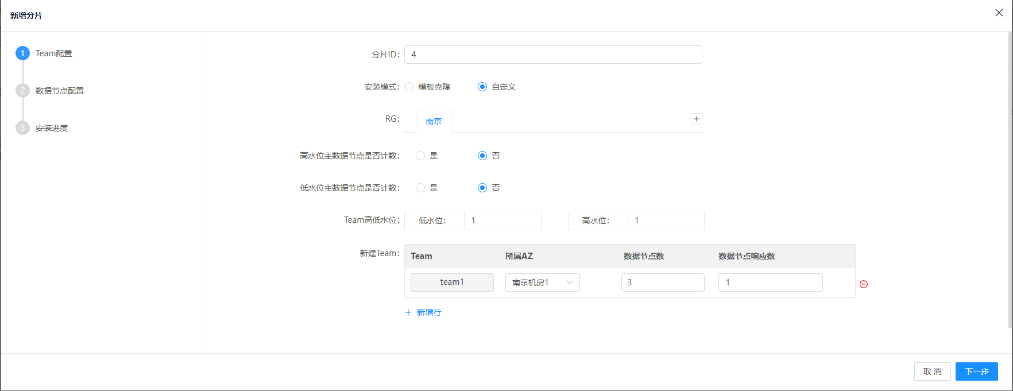This screenshot has width=1013, height=391.
Task: Switch to the 南京 RG tab
Action: 434,121
